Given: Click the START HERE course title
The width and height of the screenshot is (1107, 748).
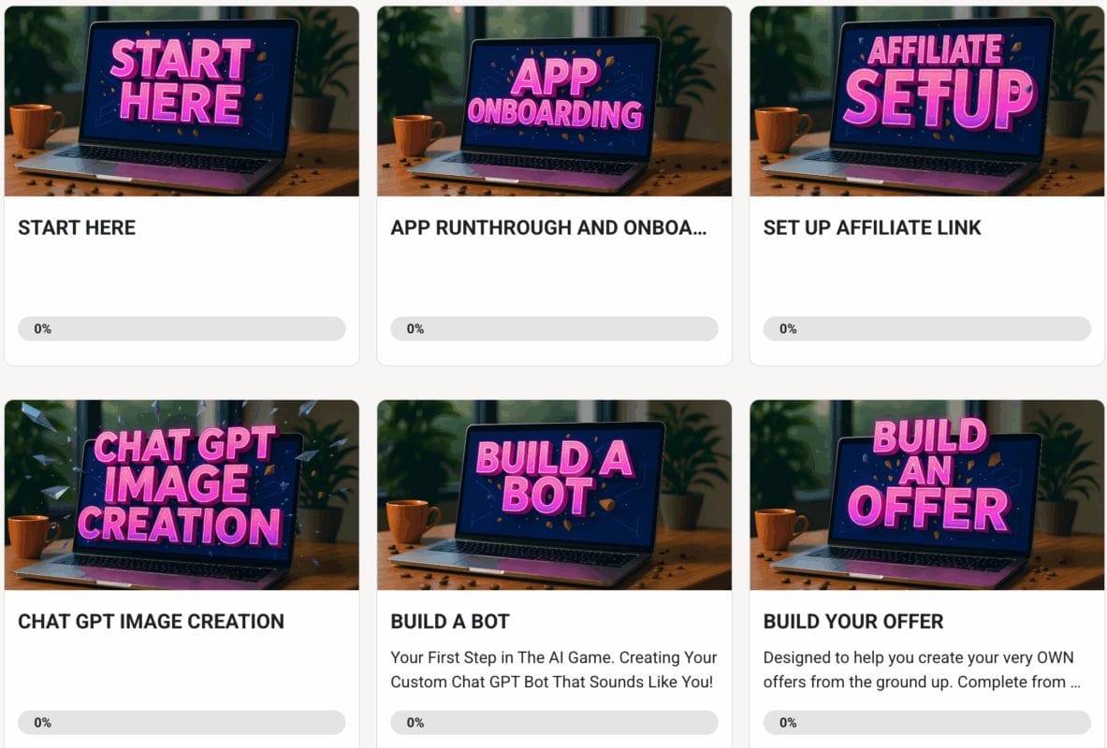Looking at the screenshot, I should 77,228.
